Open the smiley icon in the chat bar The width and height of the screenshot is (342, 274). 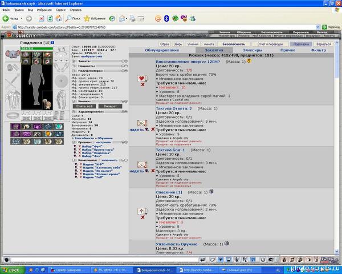[263, 260]
